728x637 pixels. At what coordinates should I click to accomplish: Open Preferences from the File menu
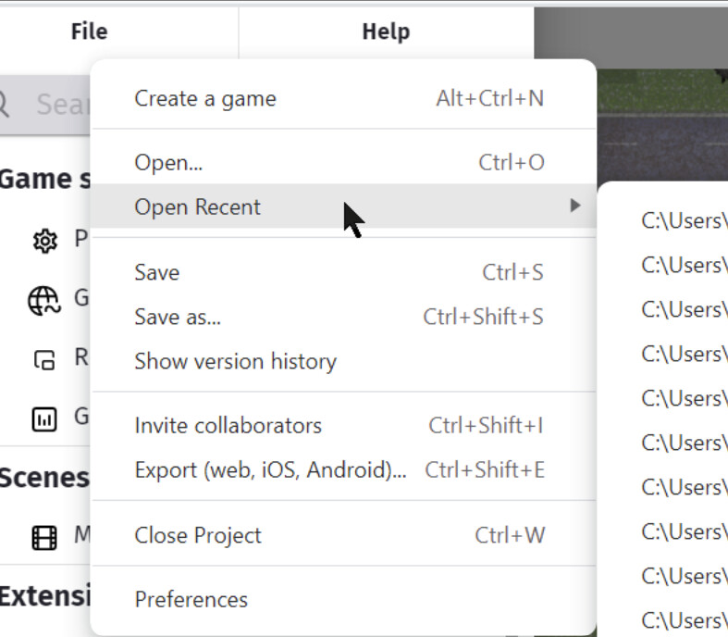[191, 599]
